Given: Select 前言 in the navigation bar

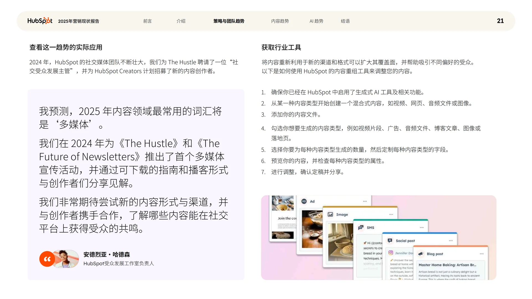Looking at the screenshot, I should click(x=148, y=21).
